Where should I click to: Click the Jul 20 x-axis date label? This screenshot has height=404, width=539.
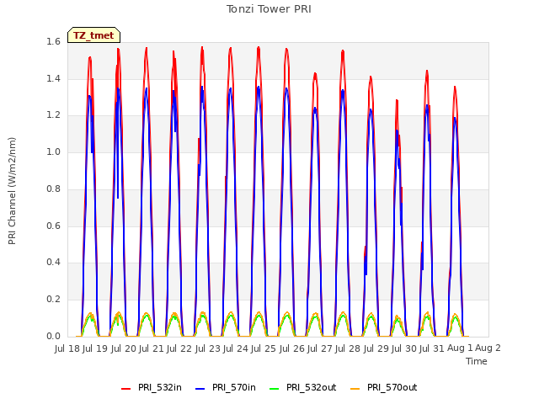coord(124,348)
